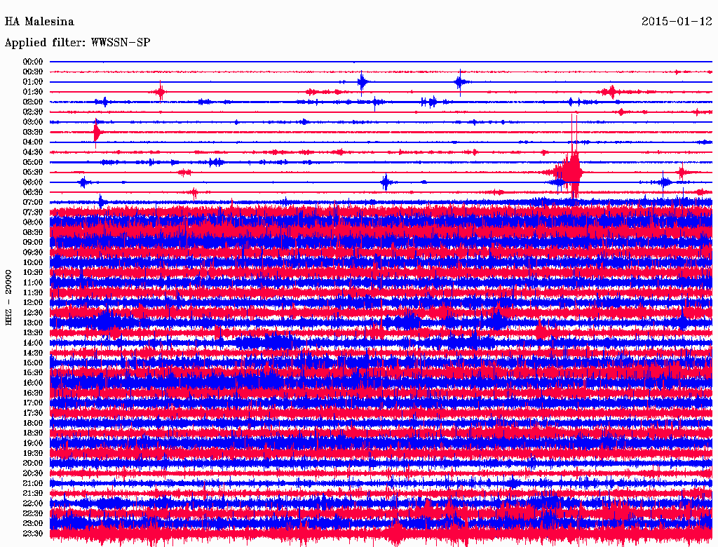This screenshot has width=718, height=547.
Task: Select the 16:30 time label
Action: tap(33, 393)
